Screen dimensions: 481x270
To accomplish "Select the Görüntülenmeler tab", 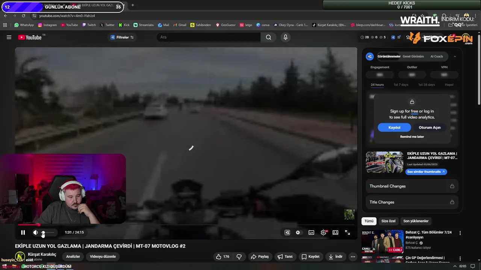I will pos(389,56).
